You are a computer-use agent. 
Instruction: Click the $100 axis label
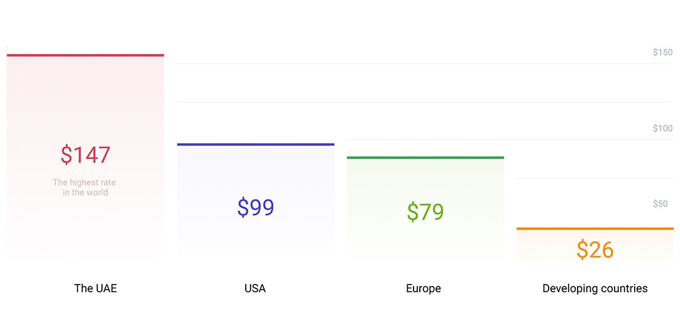(662, 128)
